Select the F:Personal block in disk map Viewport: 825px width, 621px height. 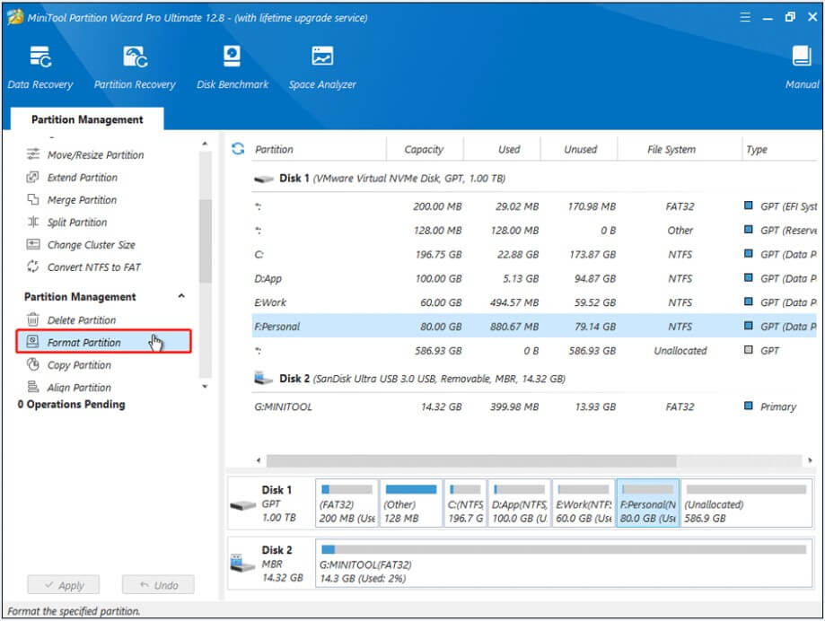tap(647, 503)
